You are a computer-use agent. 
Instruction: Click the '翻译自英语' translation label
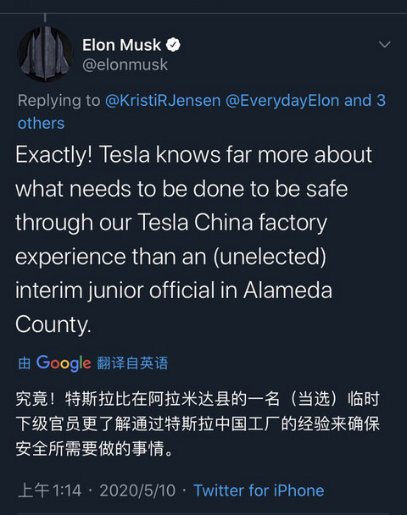point(132,363)
